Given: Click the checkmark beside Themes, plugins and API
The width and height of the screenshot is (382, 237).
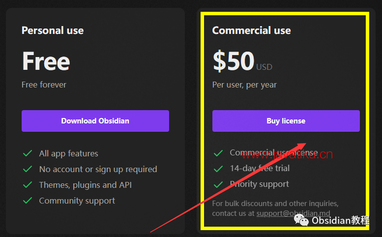Looking at the screenshot, I should tap(28, 185).
